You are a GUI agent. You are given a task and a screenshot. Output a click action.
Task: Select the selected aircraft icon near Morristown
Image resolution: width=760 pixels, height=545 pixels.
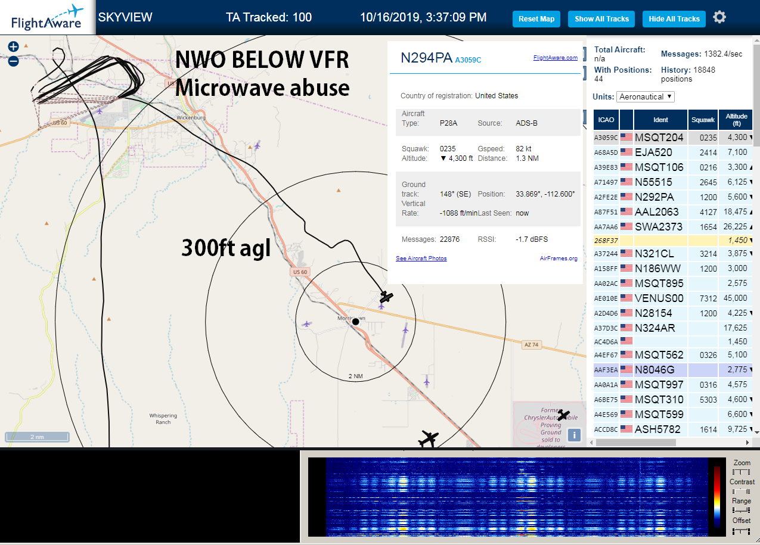tap(387, 296)
